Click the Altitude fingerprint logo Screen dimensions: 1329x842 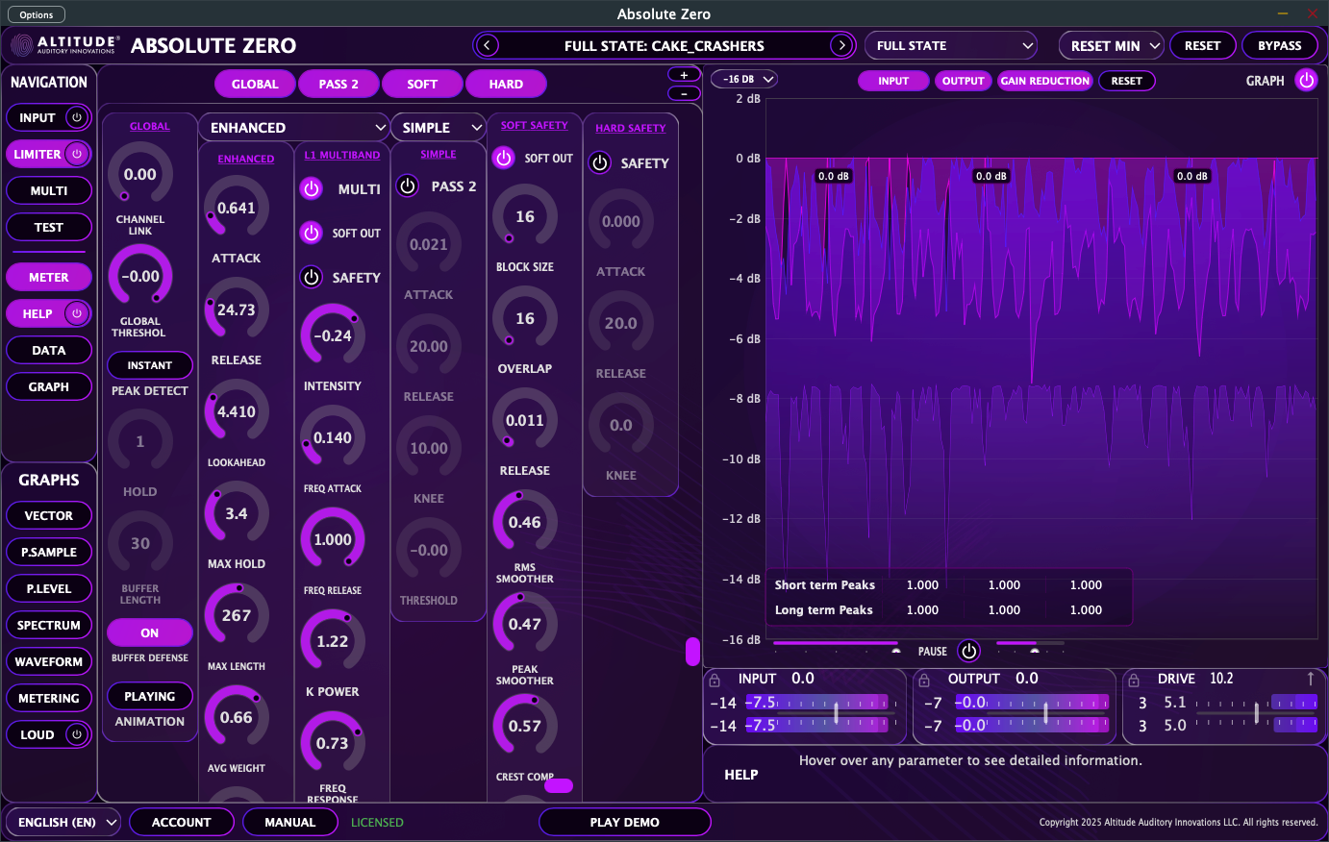[x=22, y=45]
